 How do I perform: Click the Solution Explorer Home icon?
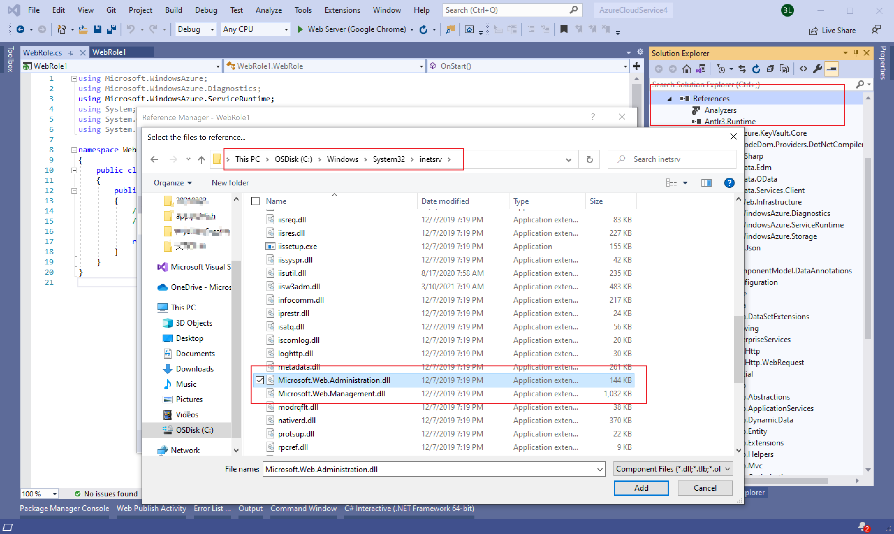pyautogui.click(x=686, y=69)
